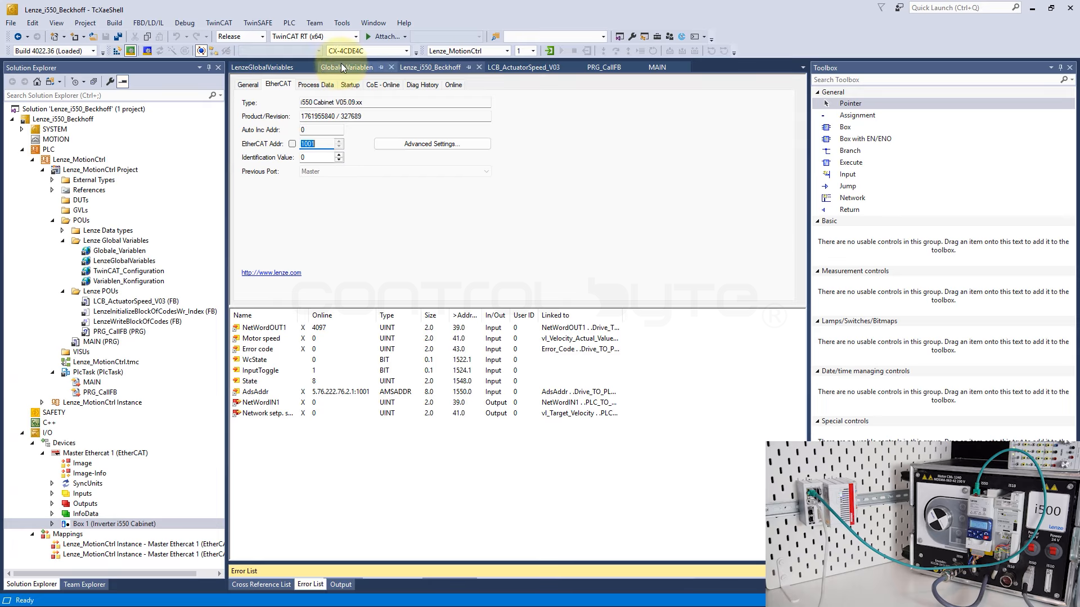Click the Activate Configuration icon
1080x607 pixels.
(117, 51)
